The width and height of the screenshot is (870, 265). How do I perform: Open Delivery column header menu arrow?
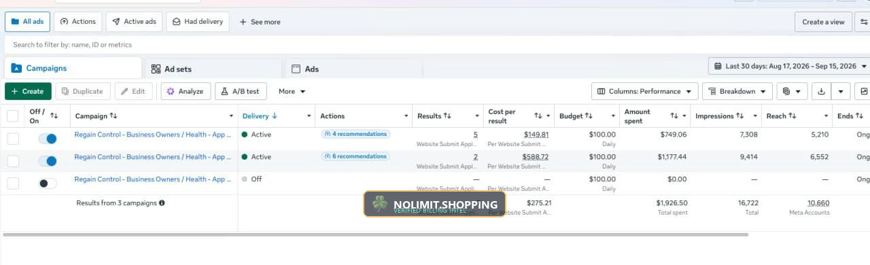click(309, 116)
